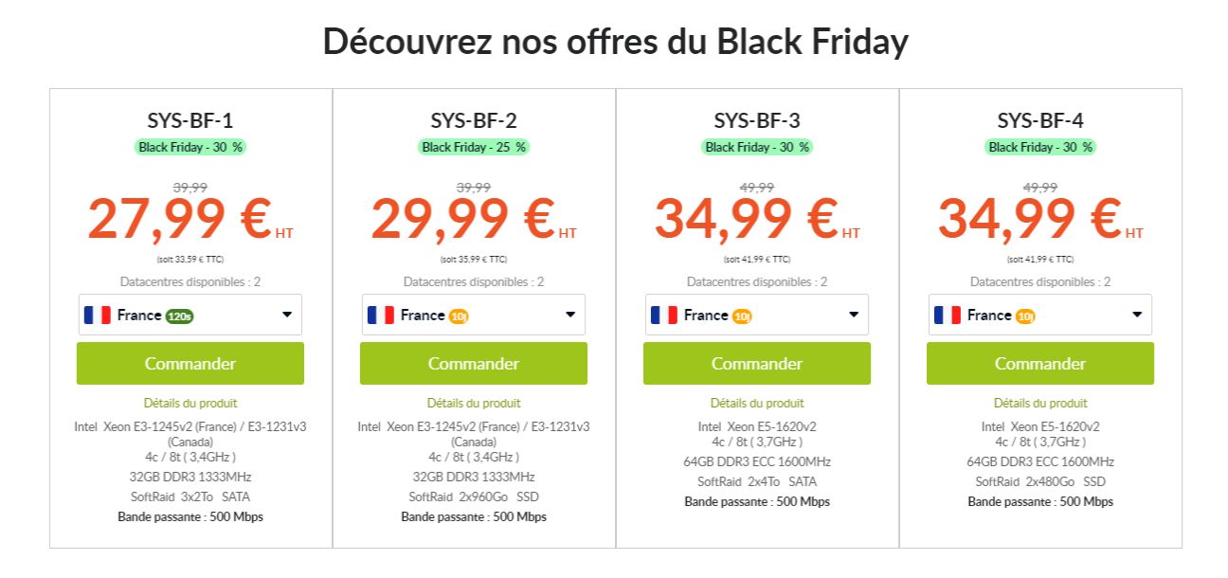Open the SYS-BF-3 datacenter dropdown arrow
Viewport: 1228px width, 578px height.
[x=854, y=316]
